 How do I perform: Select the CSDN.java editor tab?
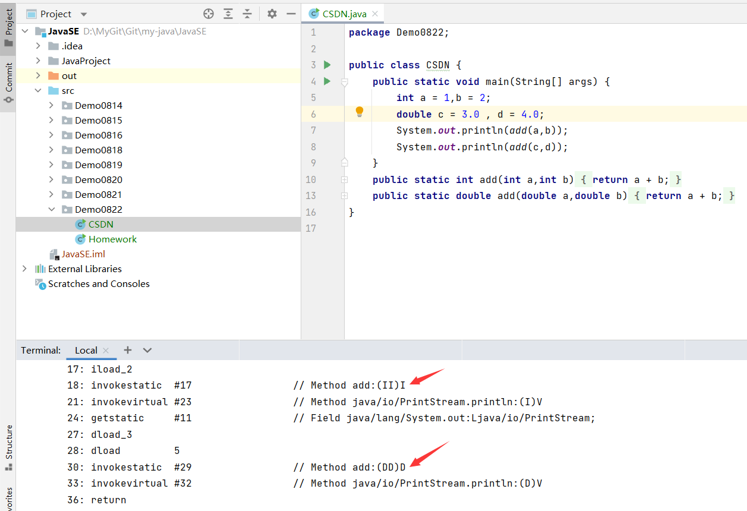[x=343, y=14]
